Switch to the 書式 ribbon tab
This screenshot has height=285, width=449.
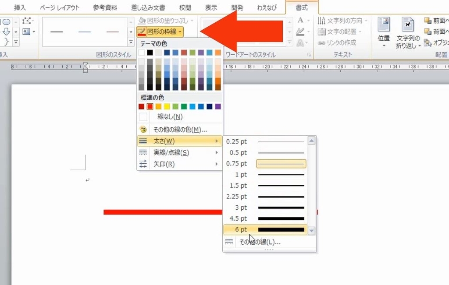coord(302,7)
